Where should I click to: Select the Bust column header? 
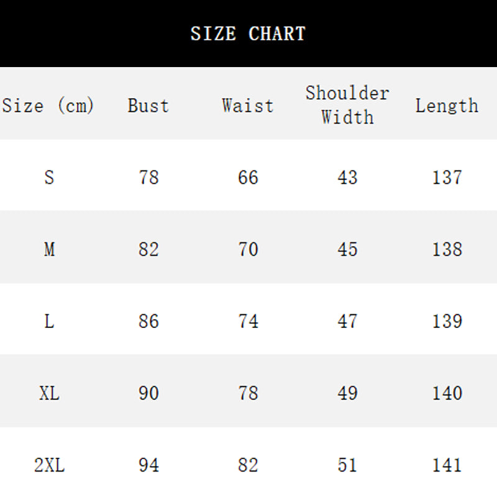tap(148, 106)
